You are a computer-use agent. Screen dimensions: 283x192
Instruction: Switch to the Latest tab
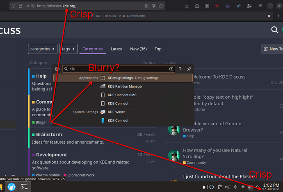click(x=116, y=49)
